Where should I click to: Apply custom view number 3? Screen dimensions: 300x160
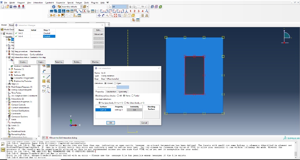pyautogui.click(x=138, y=11)
